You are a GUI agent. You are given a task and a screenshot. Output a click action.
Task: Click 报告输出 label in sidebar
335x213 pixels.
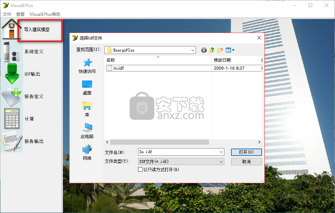click(x=34, y=141)
